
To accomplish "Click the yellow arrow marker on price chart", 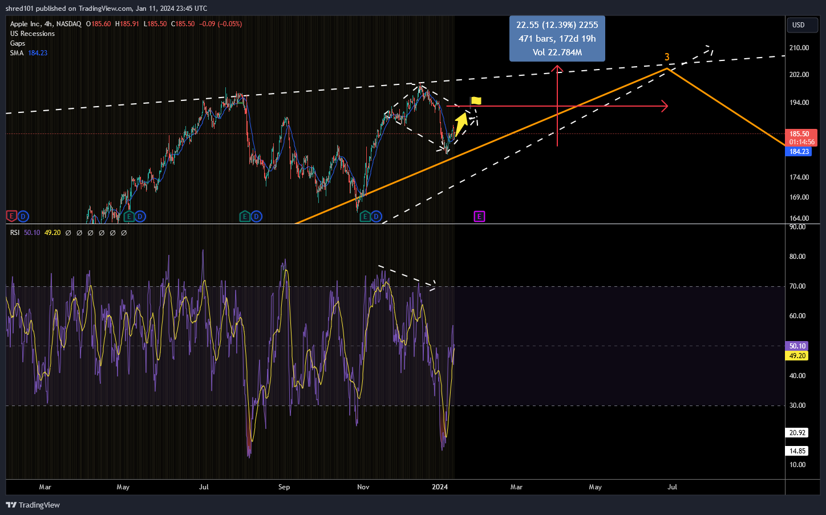I will [x=461, y=125].
